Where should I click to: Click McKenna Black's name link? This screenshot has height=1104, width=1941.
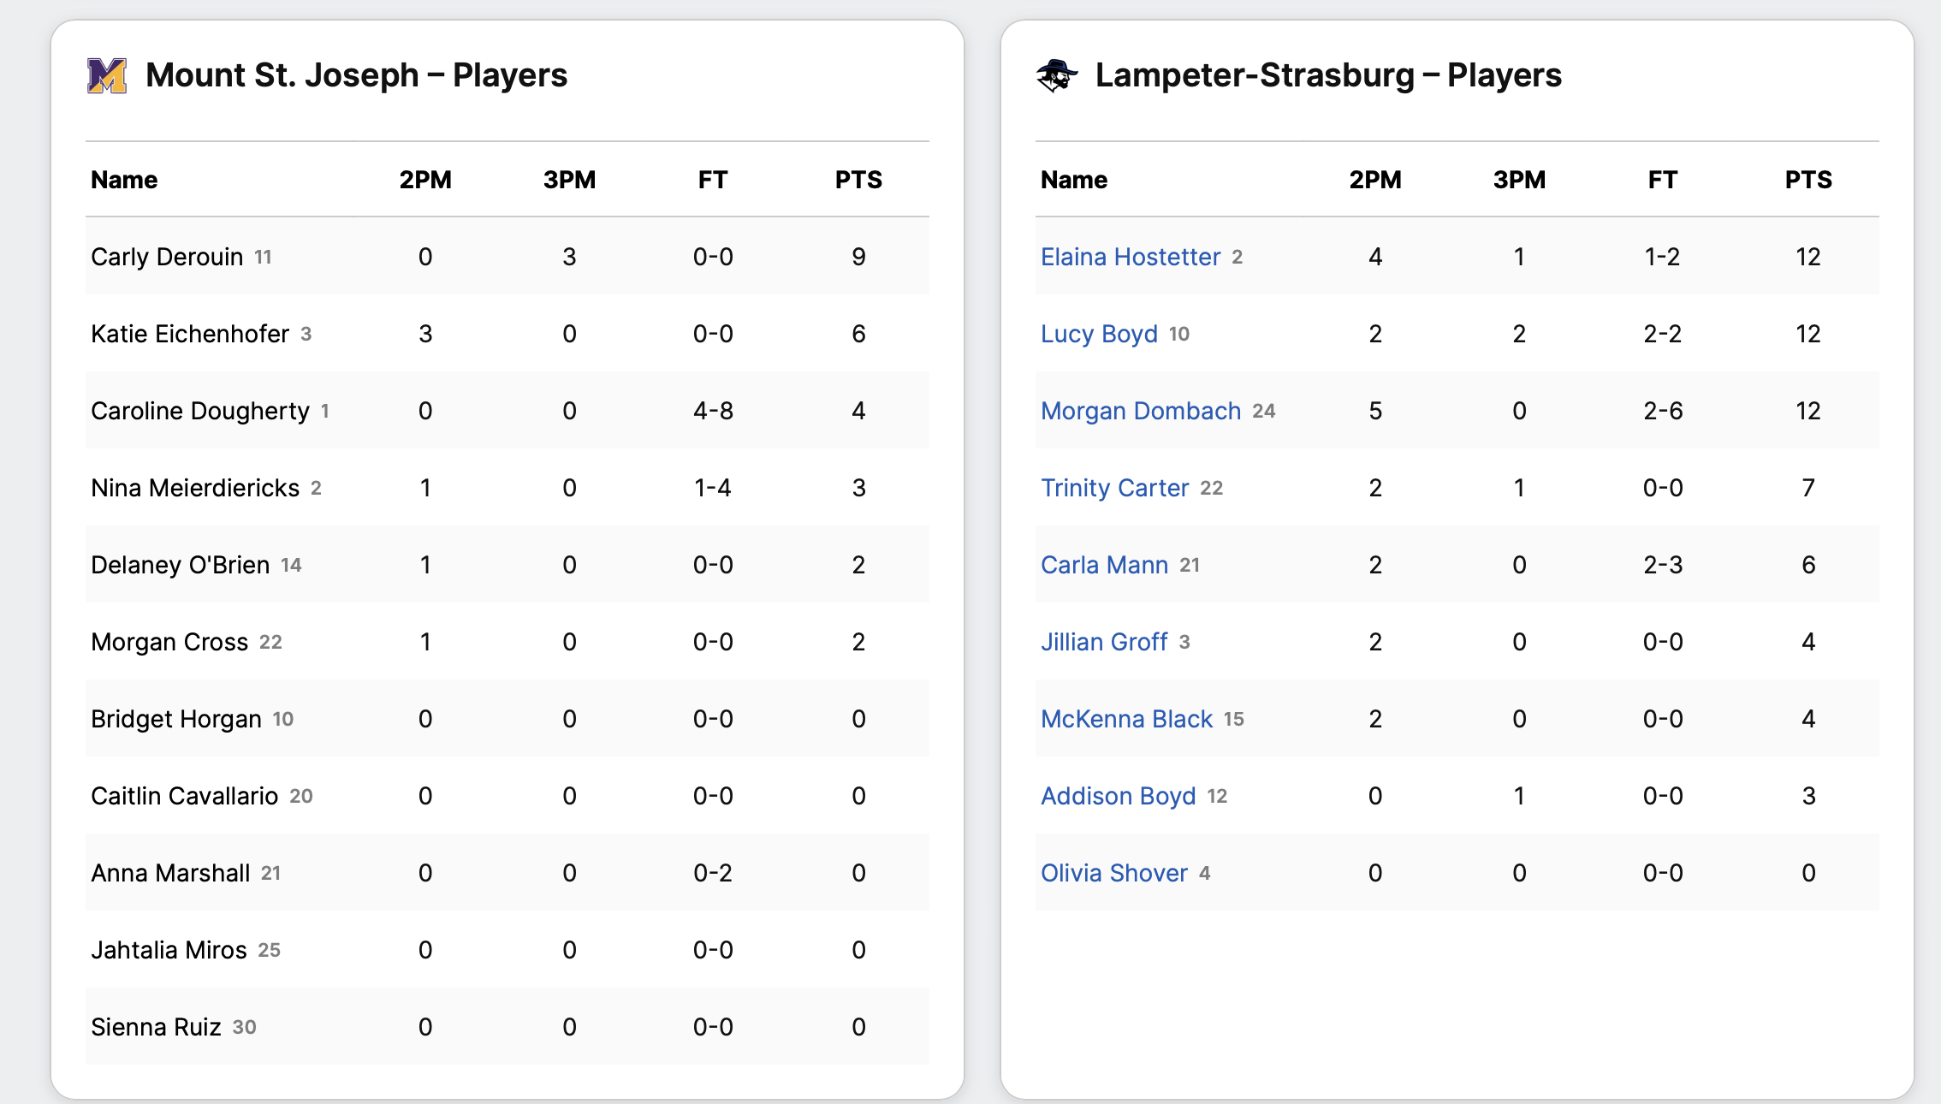point(1126,719)
